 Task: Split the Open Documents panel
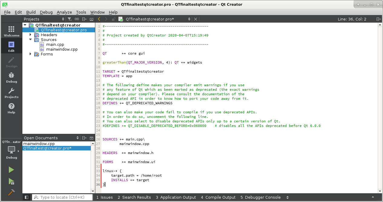tap(84, 138)
